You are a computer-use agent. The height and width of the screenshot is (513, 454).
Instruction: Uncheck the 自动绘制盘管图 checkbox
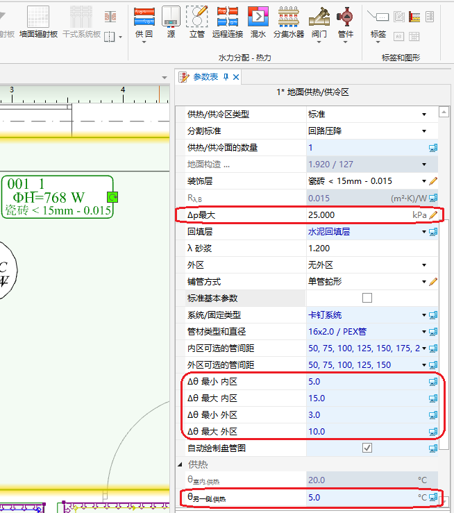coord(367,448)
